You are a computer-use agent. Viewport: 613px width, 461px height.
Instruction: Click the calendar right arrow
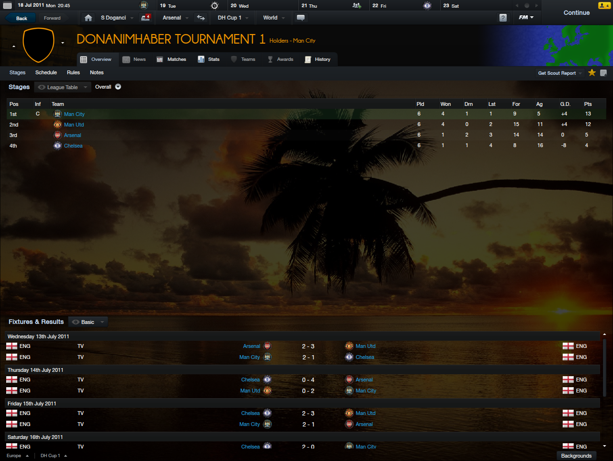537,6
